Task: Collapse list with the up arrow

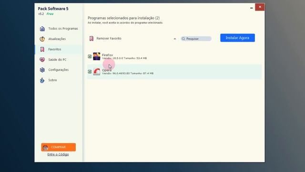Action: point(175,39)
